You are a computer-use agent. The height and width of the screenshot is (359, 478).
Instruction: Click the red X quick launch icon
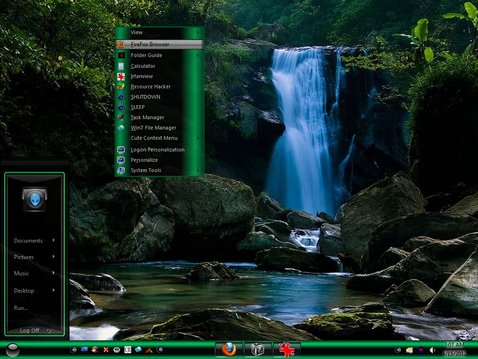(x=106, y=350)
